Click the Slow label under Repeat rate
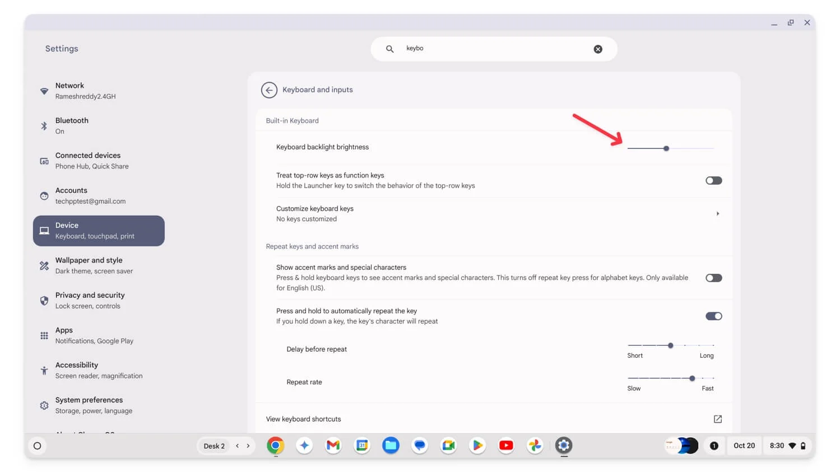Screen dimensions: 840x472 pos(634,389)
